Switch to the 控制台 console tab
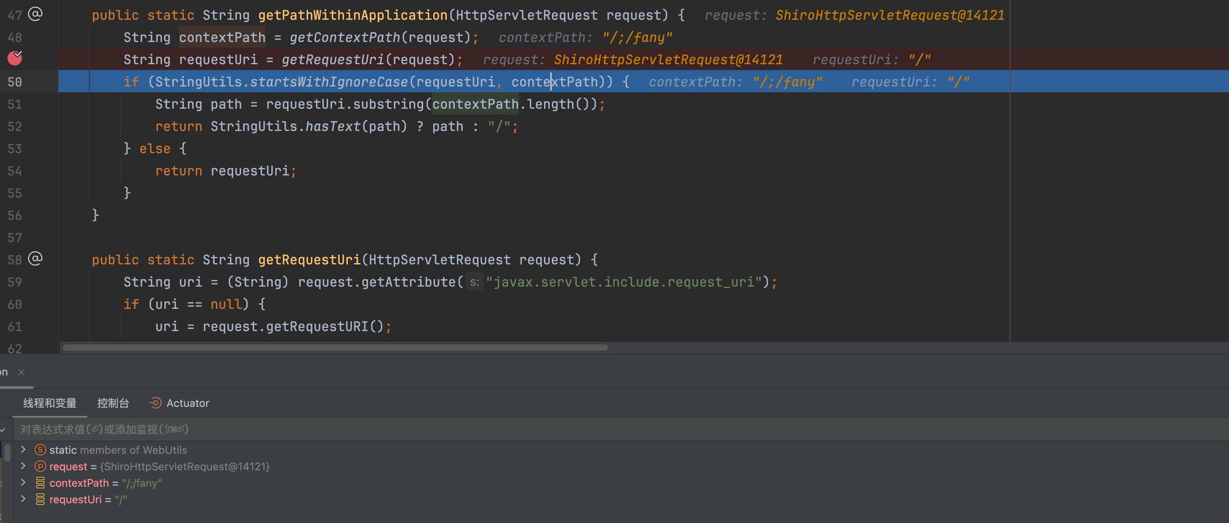 (113, 403)
